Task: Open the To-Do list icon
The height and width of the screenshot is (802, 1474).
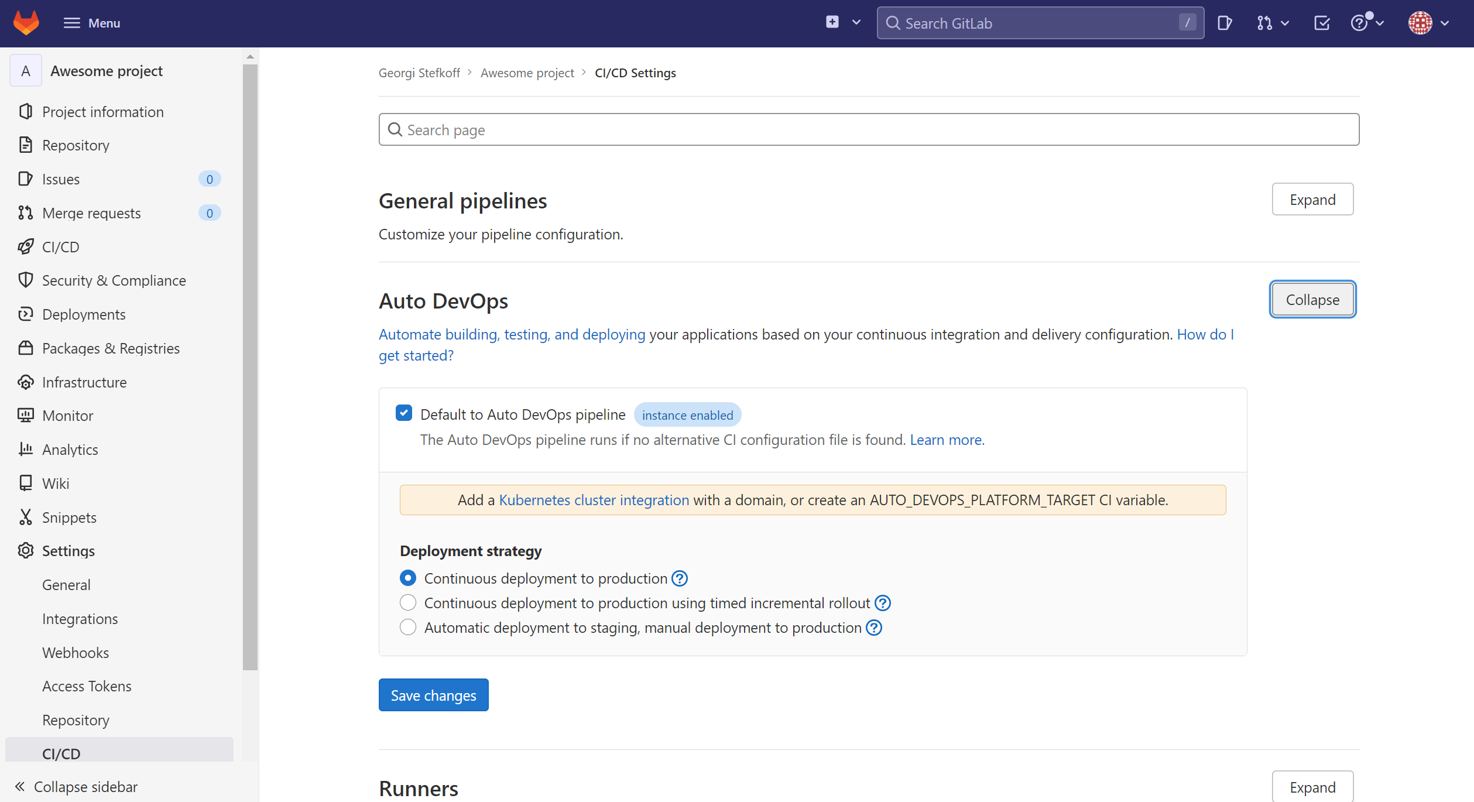Action: coord(1322,23)
